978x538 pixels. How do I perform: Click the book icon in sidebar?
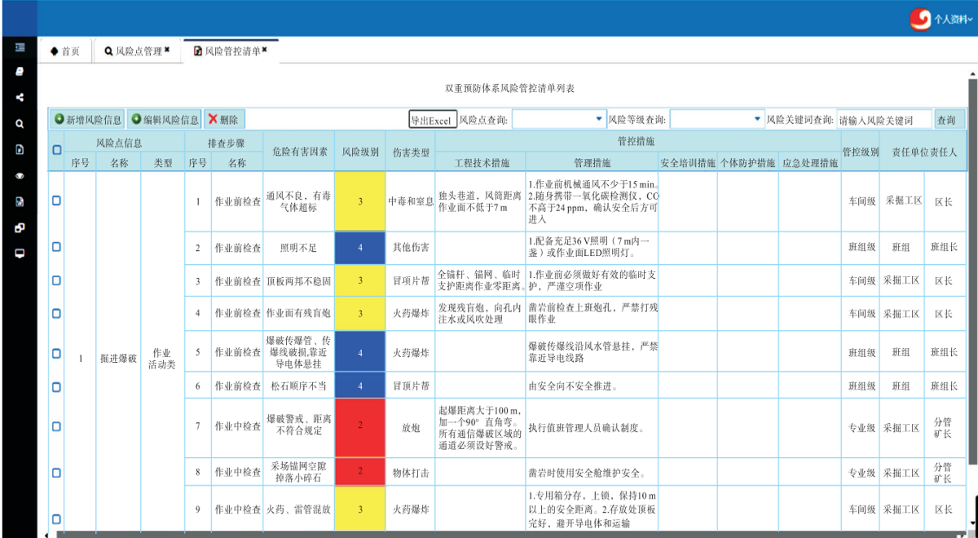[20, 72]
